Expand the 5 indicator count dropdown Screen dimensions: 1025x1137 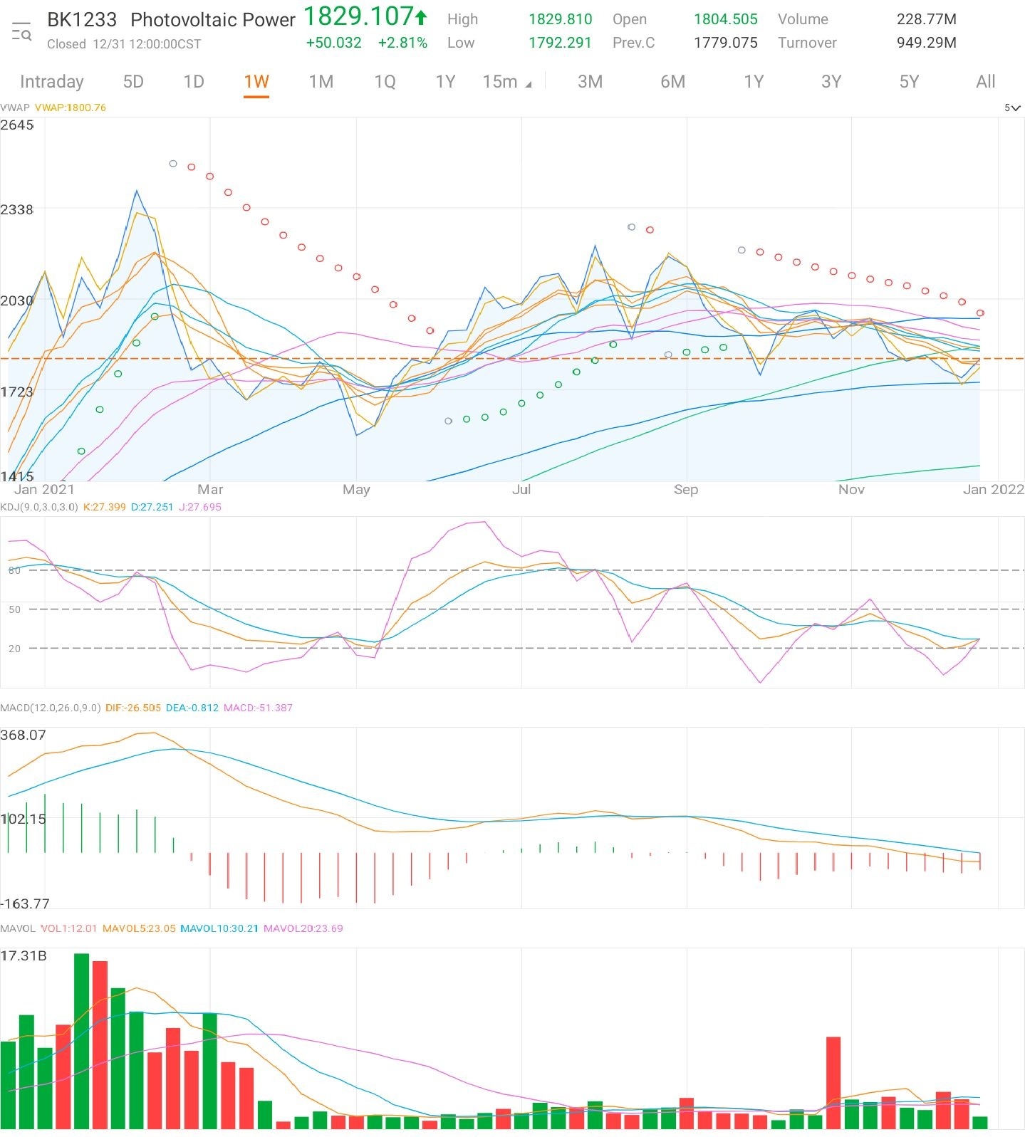coord(1012,108)
